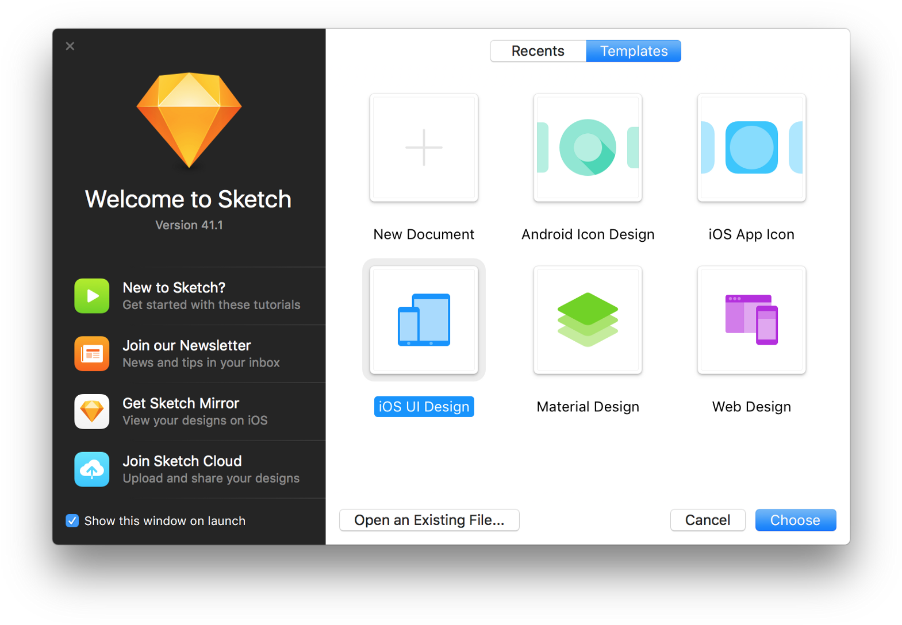The height and width of the screenshot is (625, 902).
Task: Click the Sketch Mirror diamond icon
Action: click(x=92, y=411)
